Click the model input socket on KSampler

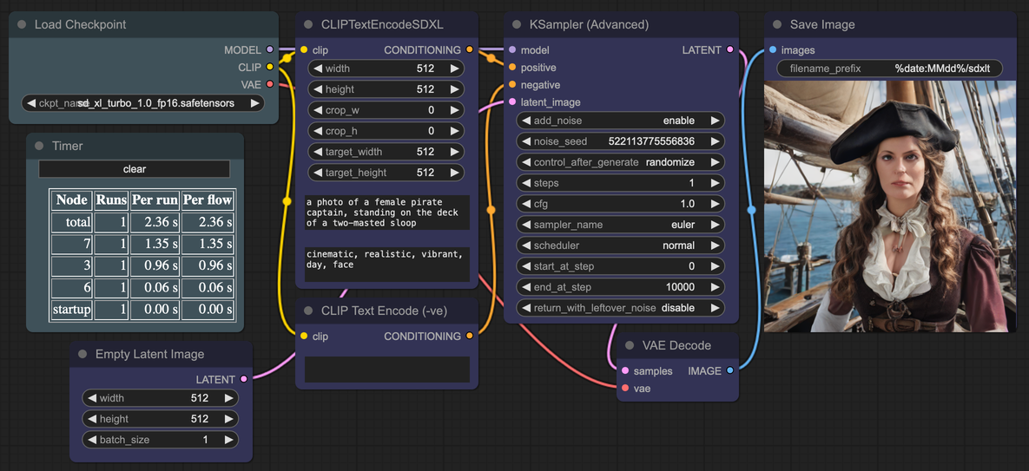point(511,49)
